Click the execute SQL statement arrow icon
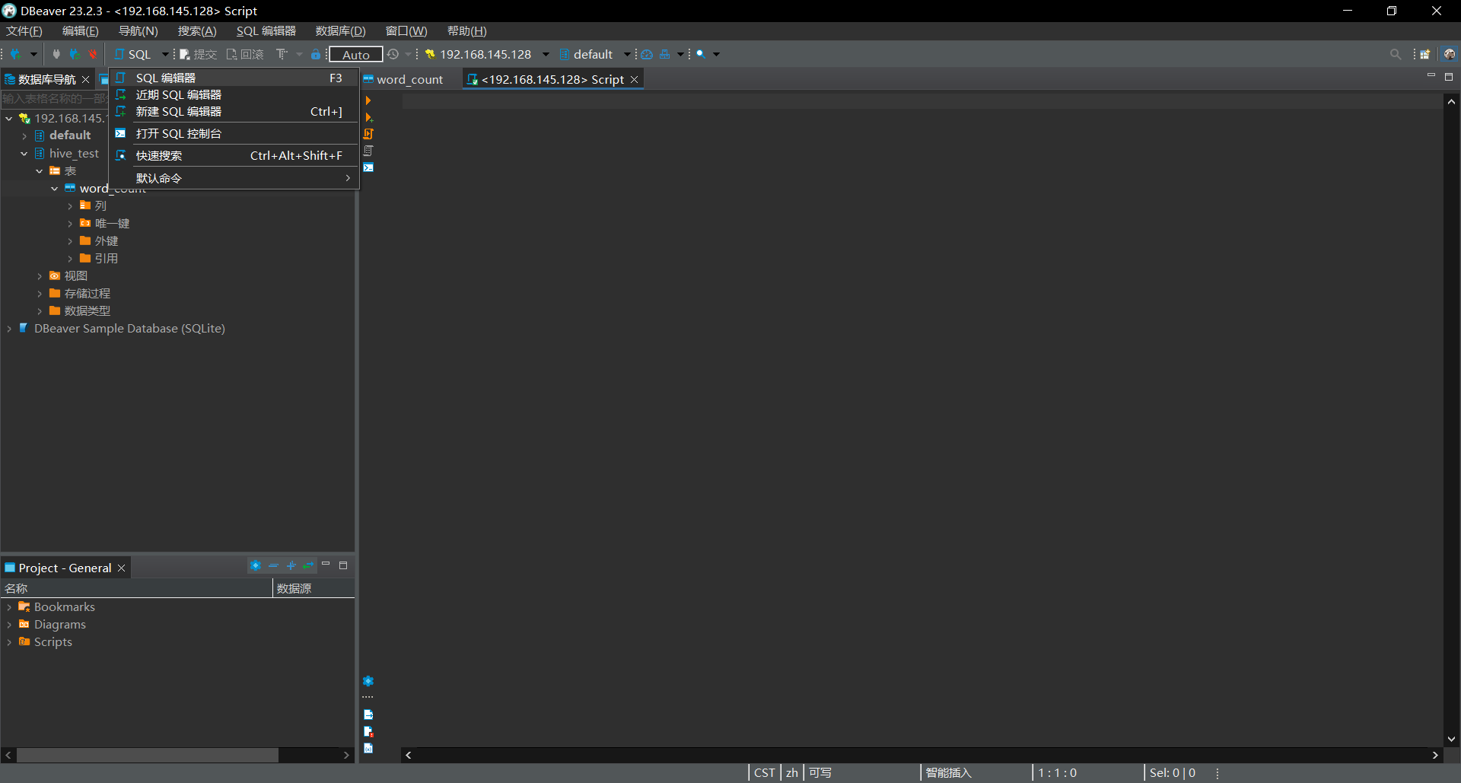 pyautogui.click(x=368, y=100)
